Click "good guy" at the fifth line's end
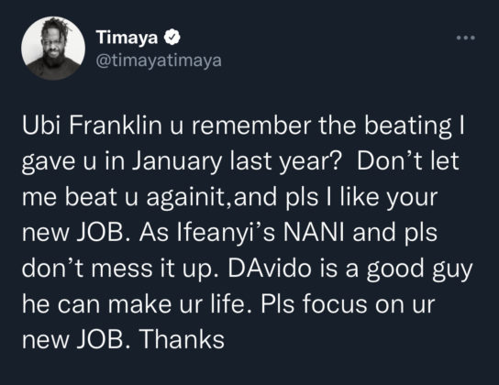Screen dimensions: 499x385 point(419,270)
